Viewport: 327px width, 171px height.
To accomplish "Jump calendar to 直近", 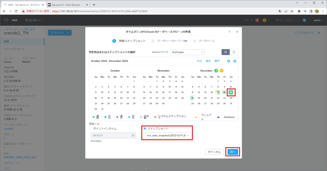I will coord(208,61).
